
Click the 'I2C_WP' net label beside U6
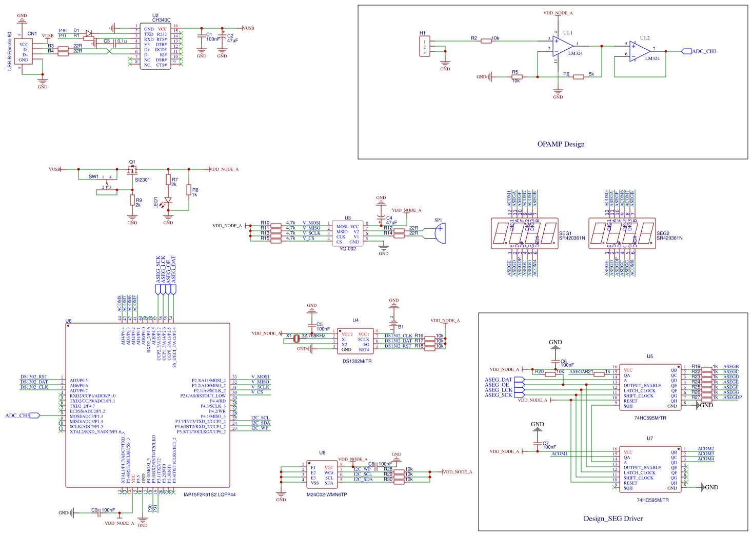pyautogui.click(x=260, y=428)
